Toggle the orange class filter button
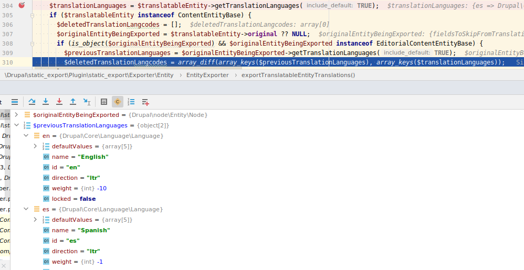The height and width of the screenshot is (270, 524). pyautogui.click(x=118, y=102)
